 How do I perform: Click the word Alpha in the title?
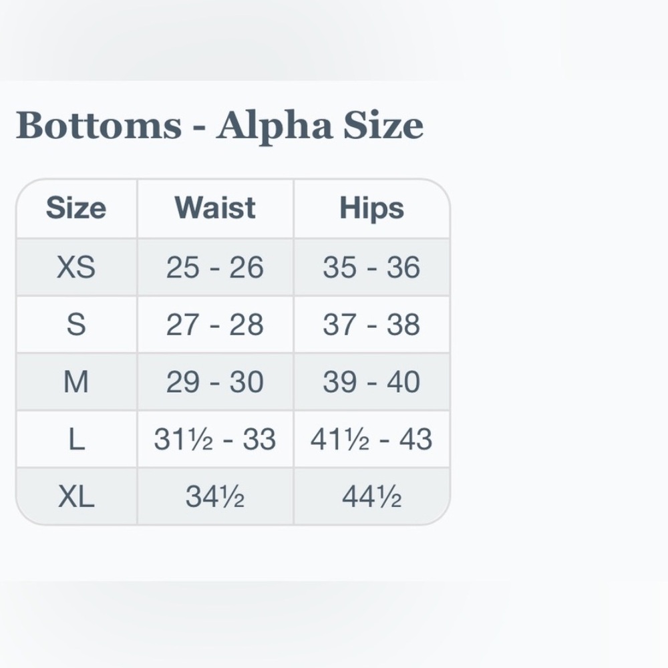(x=275, y=126)
